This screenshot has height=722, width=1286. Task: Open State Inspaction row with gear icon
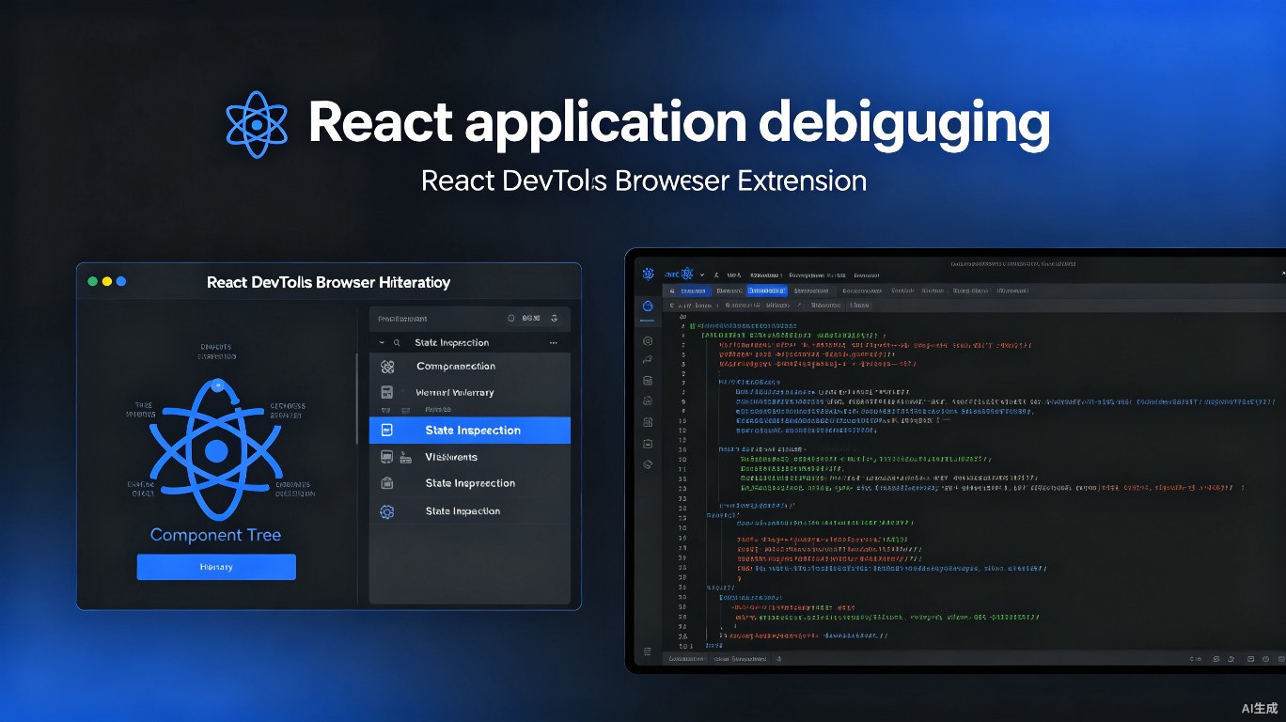click(x=470, y=511)
